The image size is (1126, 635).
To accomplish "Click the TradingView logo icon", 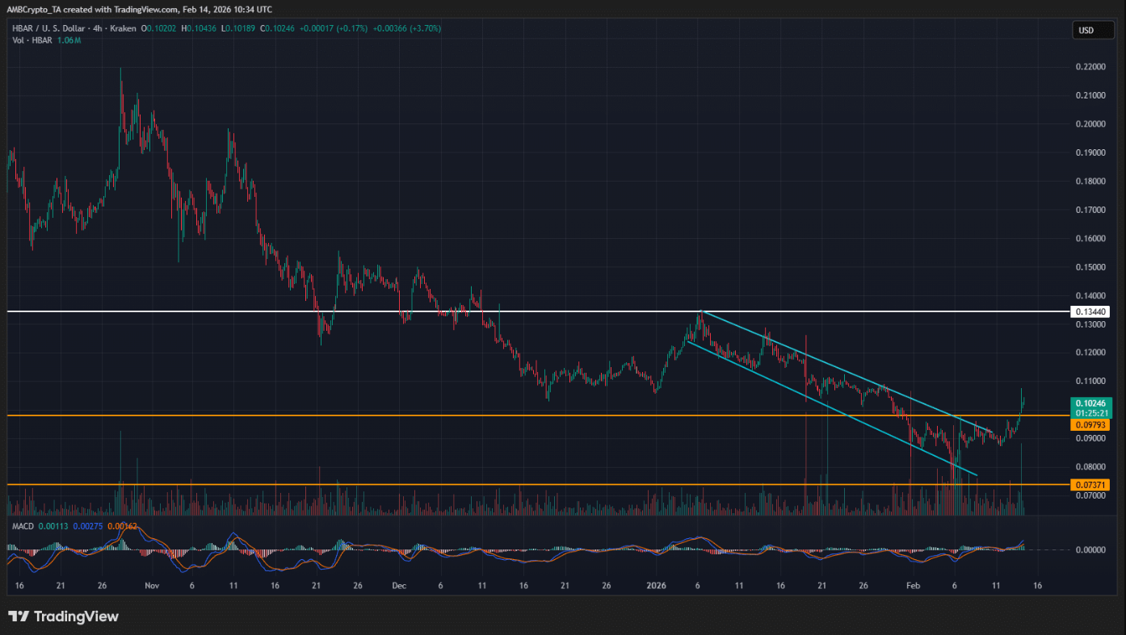I will [x=18, y=616].
